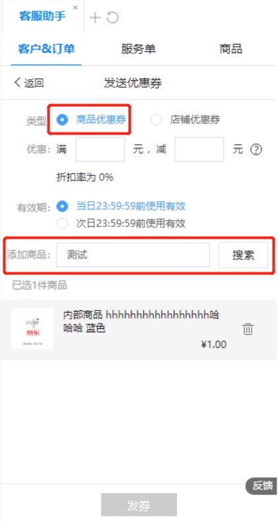Open the help question mark icon
The image size is (278, 523).
coord(256,150)
